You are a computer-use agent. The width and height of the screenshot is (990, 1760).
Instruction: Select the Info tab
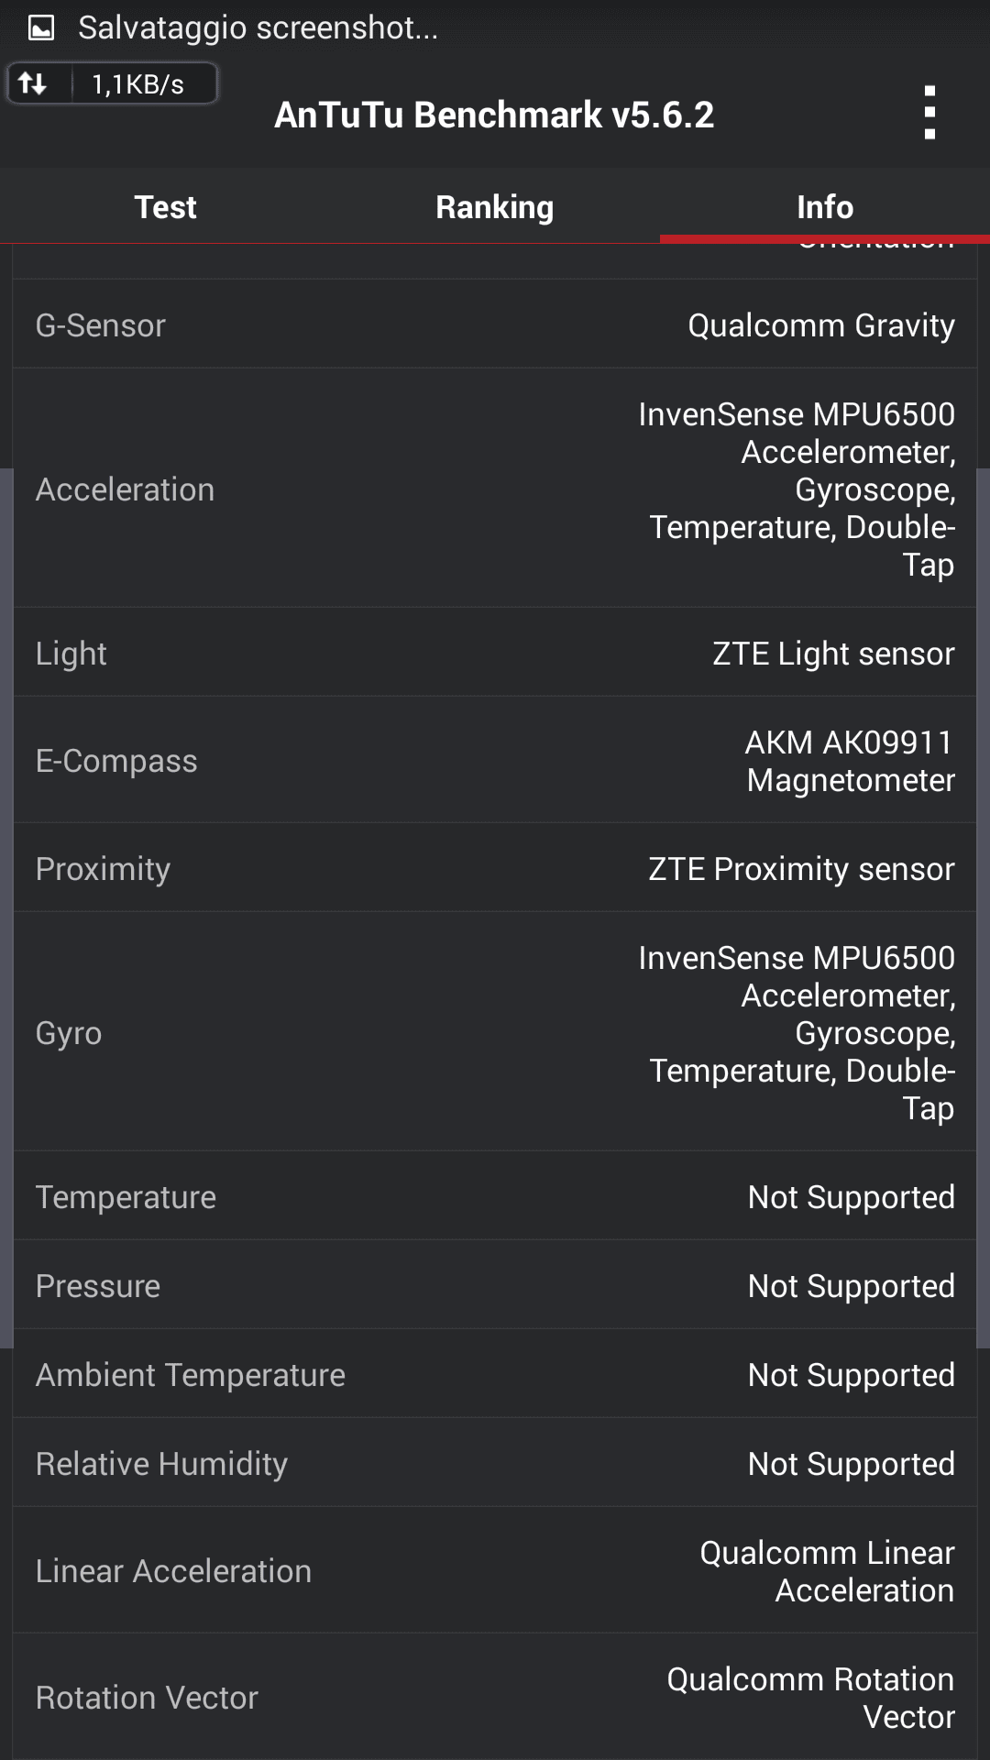(824, 207)
